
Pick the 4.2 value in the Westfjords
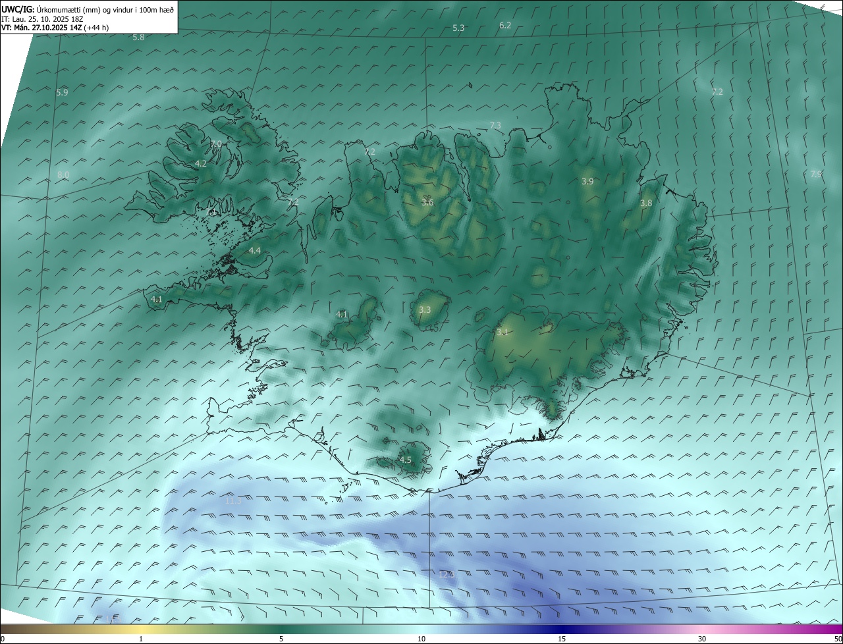(201, 164)
